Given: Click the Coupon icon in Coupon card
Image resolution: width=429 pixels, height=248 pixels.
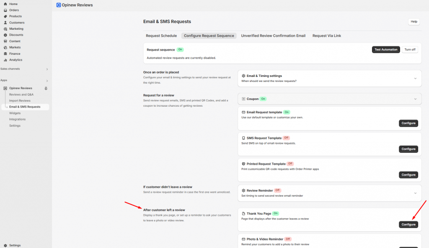Looking at the screenshot, I should pyautogui.click(x=243, y=99).
